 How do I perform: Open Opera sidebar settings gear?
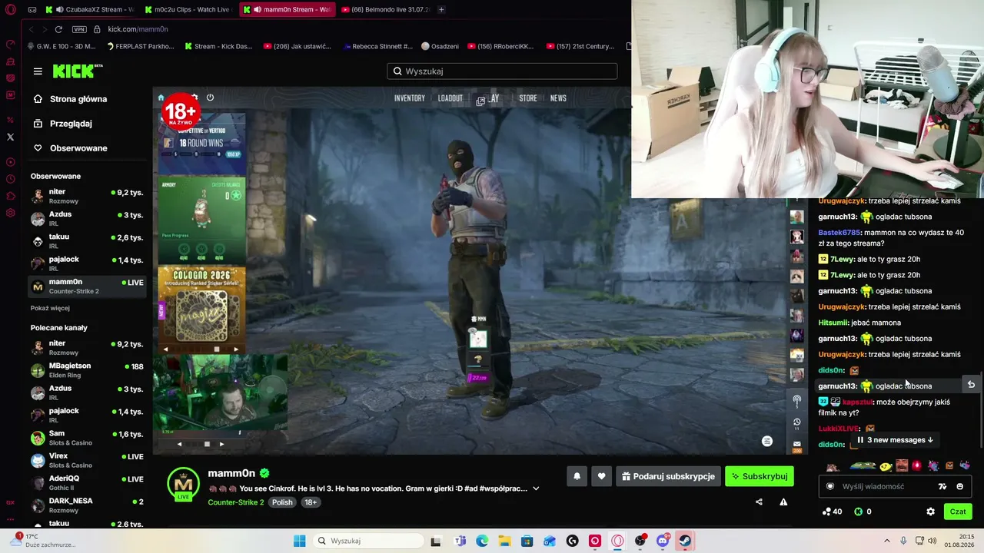[x=10, y=213]
